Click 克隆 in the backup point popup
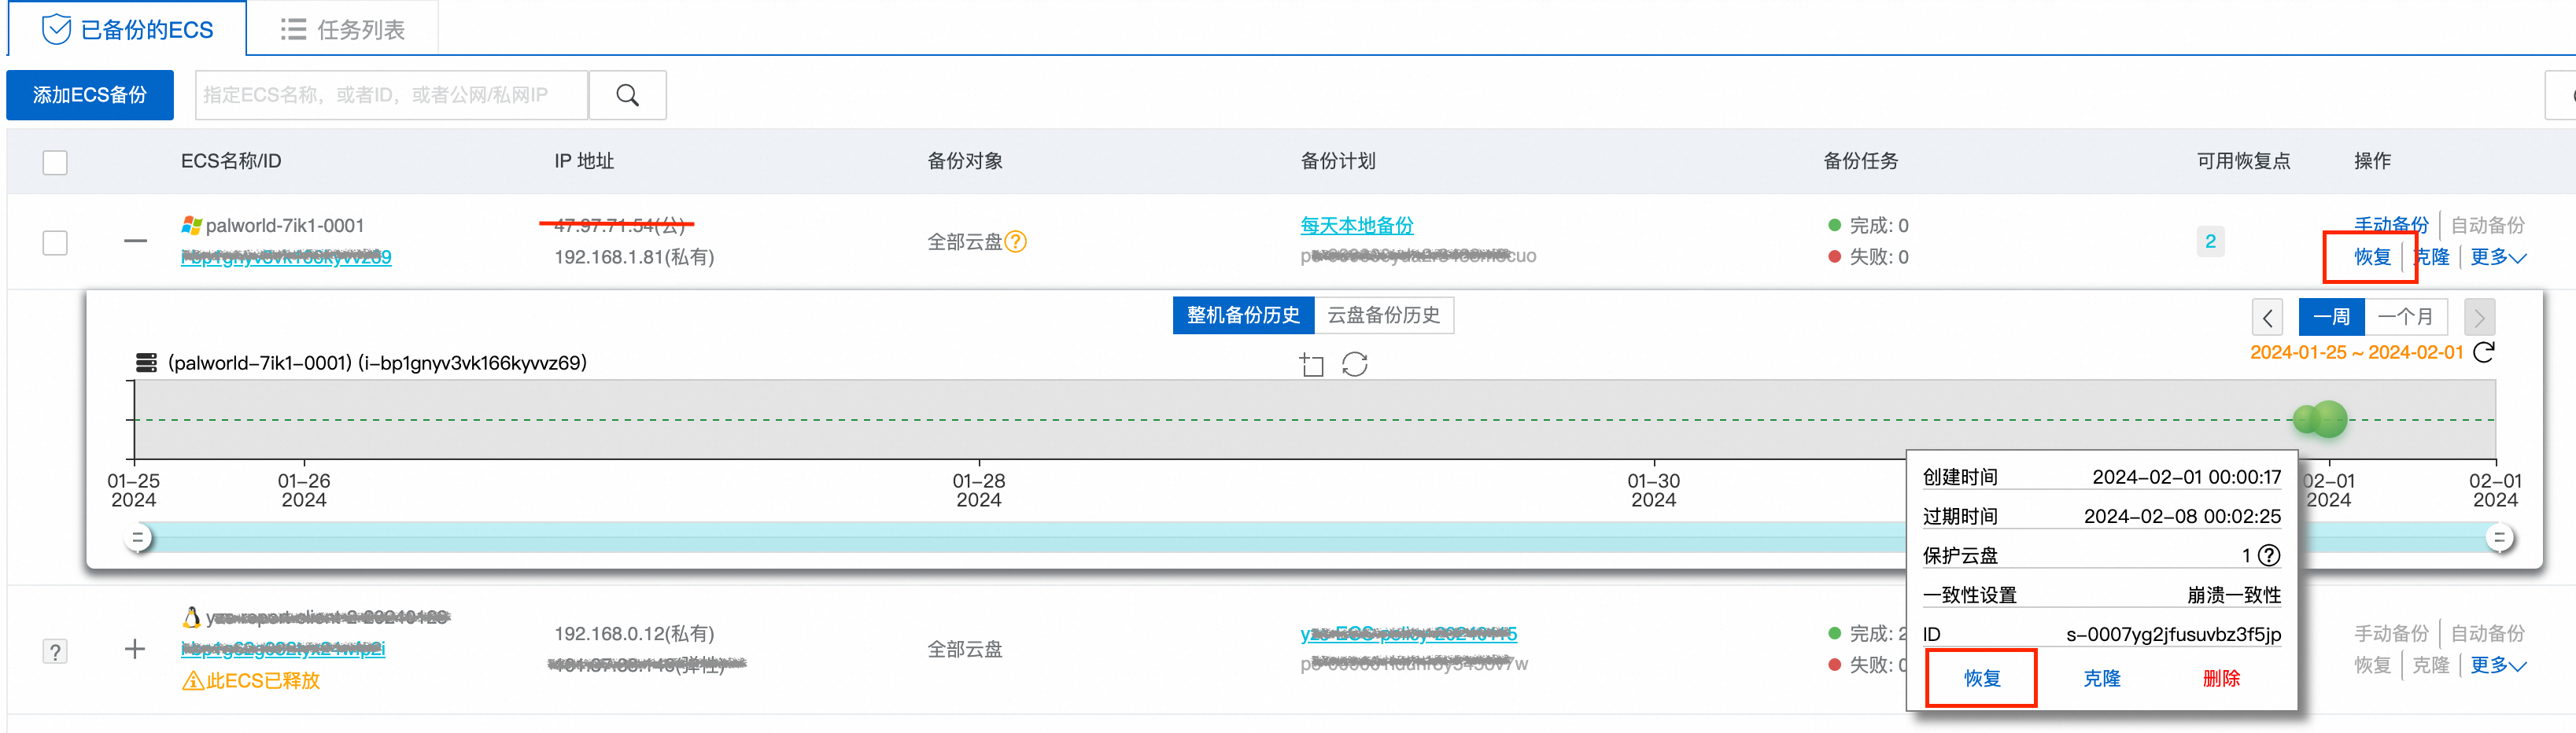The height and width of the screenshot is (733, 2576). tap(2101, 678)
